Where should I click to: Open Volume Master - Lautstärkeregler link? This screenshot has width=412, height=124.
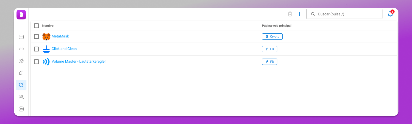[79, 62]
